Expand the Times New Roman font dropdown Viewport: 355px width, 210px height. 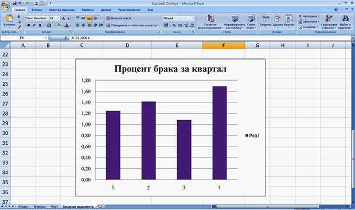pyautogui.click(x=48, y=18)
